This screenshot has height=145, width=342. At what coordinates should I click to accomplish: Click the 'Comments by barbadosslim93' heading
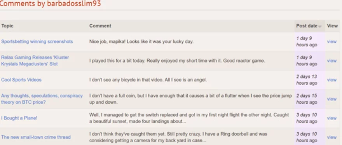(51, 3)
